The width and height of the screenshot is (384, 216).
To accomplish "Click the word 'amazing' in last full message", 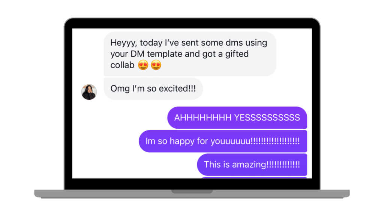I will pyautogui.click(x=249, y=165).
